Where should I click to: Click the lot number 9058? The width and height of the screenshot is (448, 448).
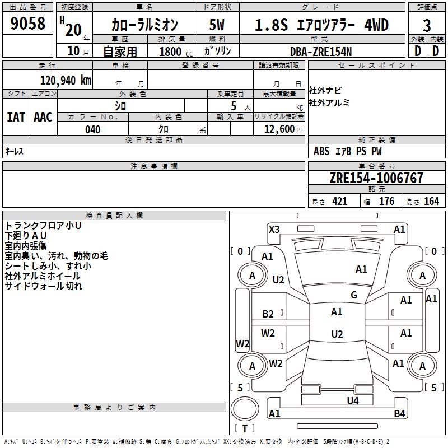[x=28, y=24]
